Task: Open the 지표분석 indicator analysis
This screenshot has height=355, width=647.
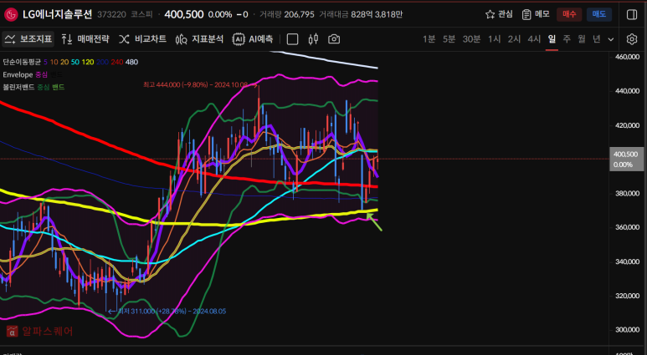Action: click(x=199, y=39)
